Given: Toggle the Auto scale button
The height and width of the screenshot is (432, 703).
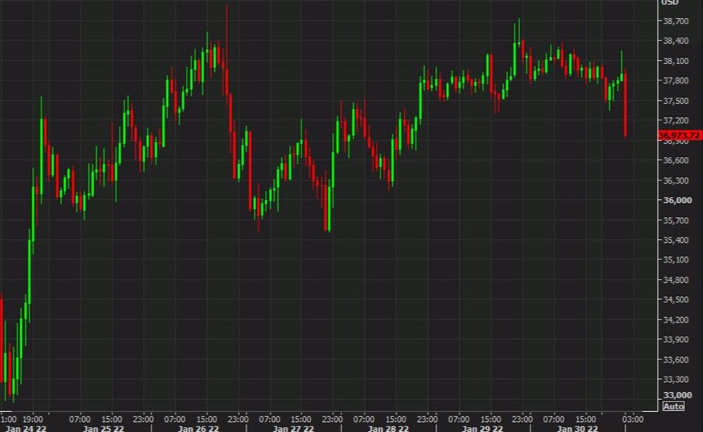Looking at the screenshot, I should [673, 406].
